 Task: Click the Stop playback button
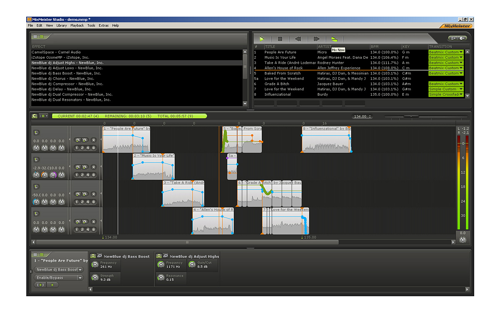click(x=280, y=39)
